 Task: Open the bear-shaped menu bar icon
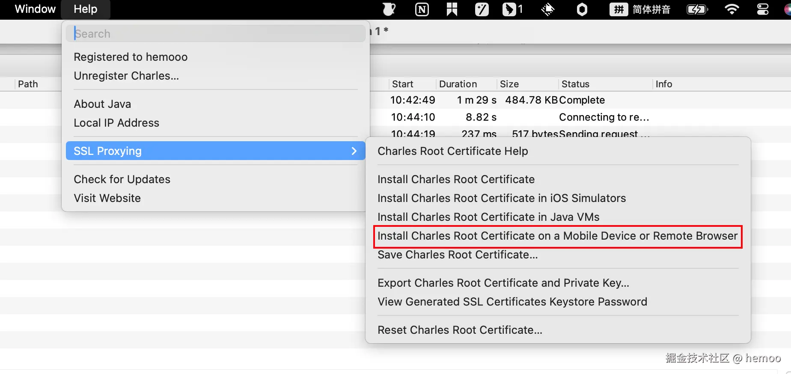(x=389, y=9)
